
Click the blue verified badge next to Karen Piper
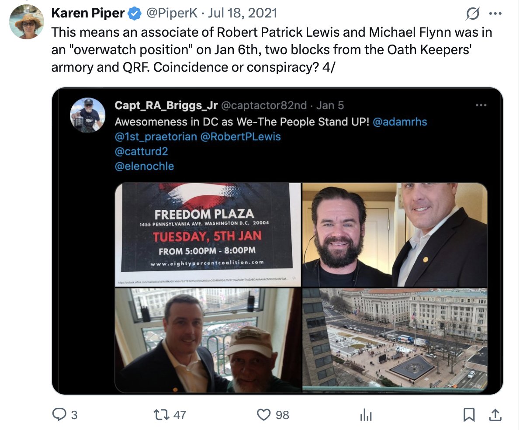click(x=135, y=14)
